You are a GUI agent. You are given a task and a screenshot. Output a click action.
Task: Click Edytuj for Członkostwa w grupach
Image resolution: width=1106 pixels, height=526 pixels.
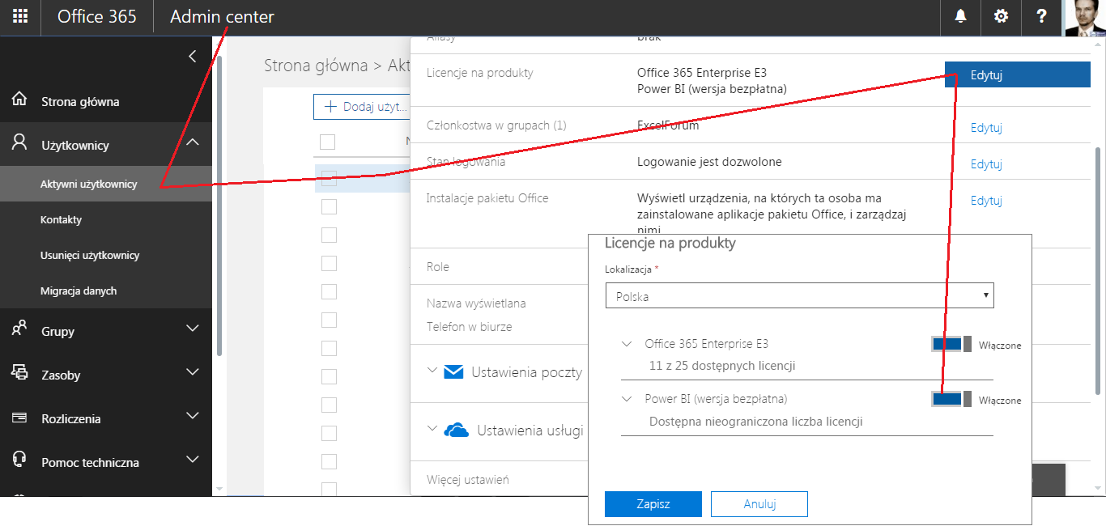point(986,127)
